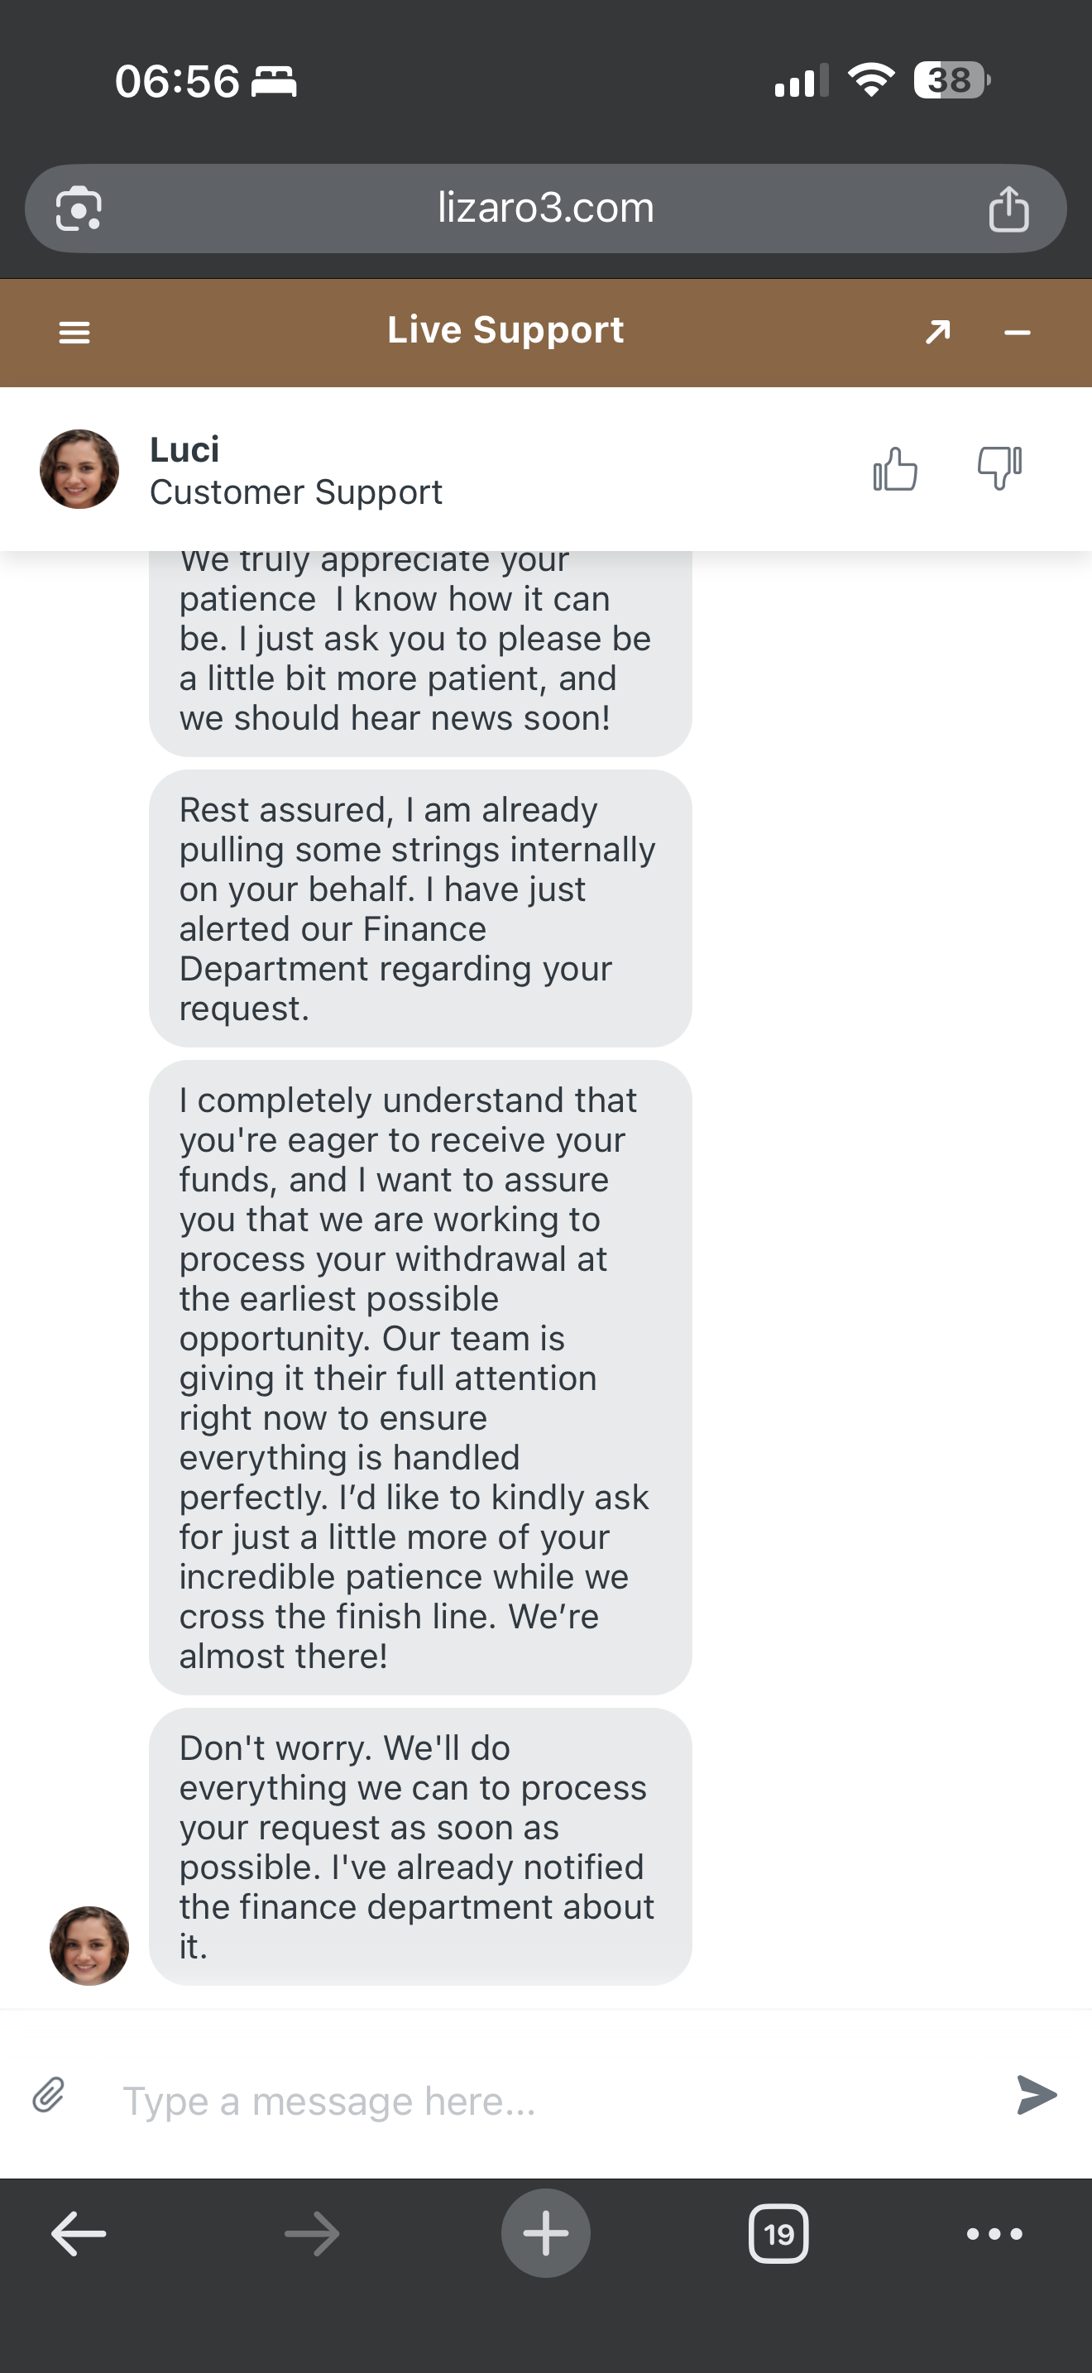
Task: Open the camera search icon in address bar
Action: tap(79, 209)
